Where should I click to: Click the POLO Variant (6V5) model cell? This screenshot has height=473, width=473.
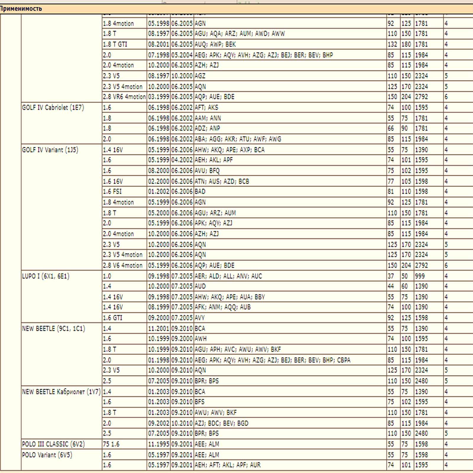(47, 455)
